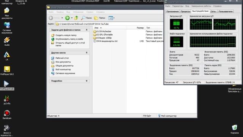Click the Загрузка ЦП usage gauge
Screen dimensions: 243x137
(x=177, y=24)
